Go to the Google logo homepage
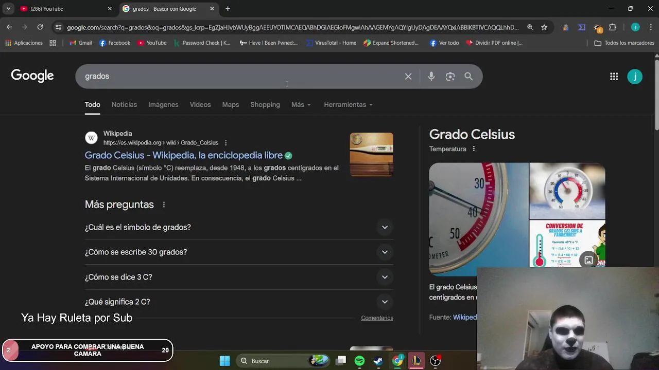This screenshot has height=370, width=659. [32, 76]
